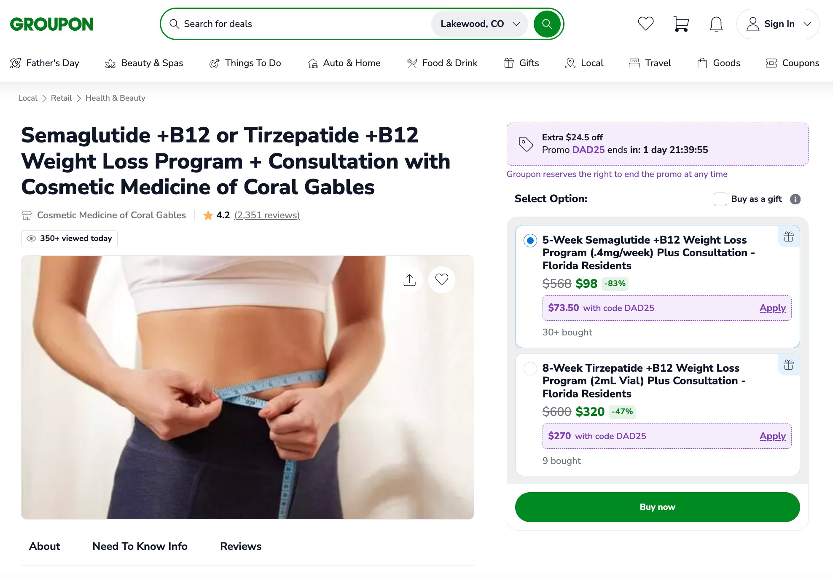This screenshot has width=833, height=579.
Task: Check the Buy as a gift checkbox
Action: 720,199
